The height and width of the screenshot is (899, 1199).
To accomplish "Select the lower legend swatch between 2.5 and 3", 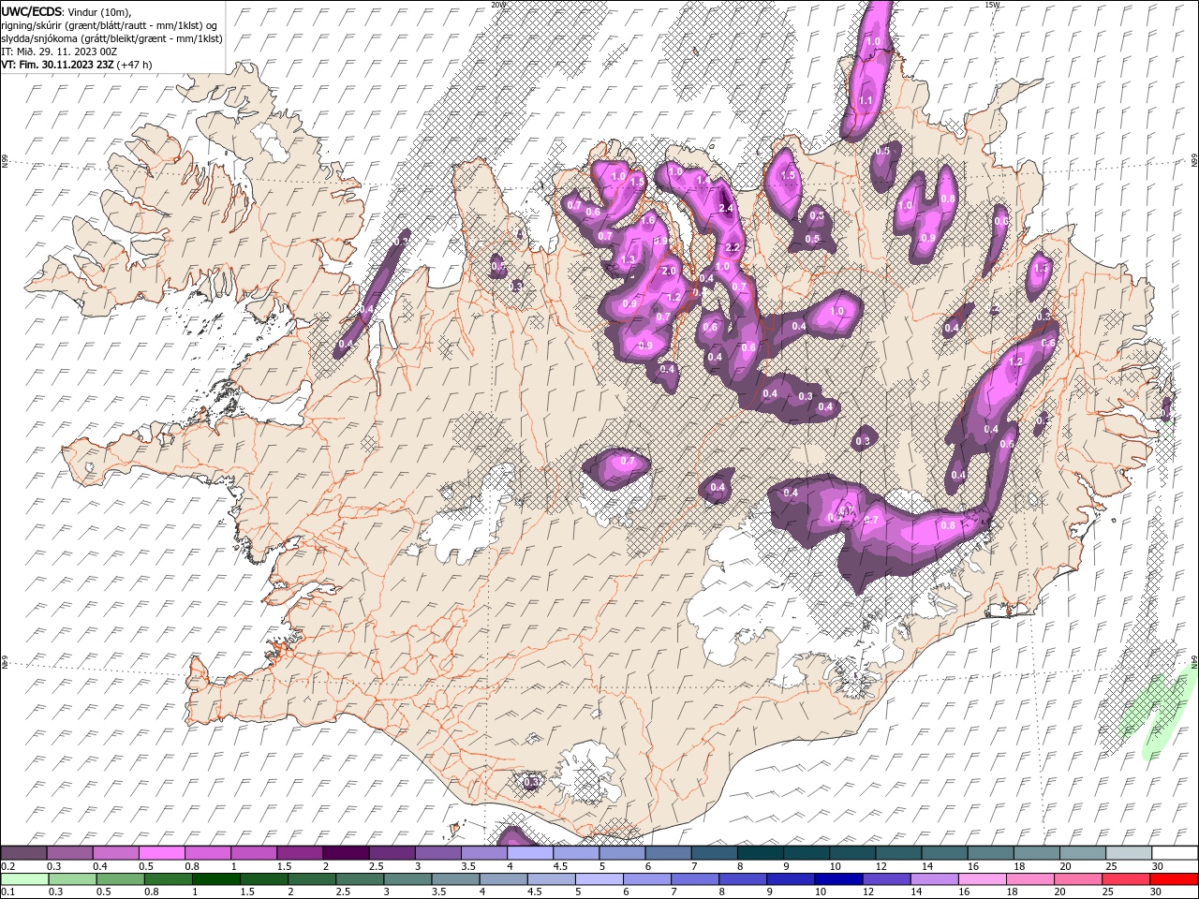I will click(x=359, y=879).
